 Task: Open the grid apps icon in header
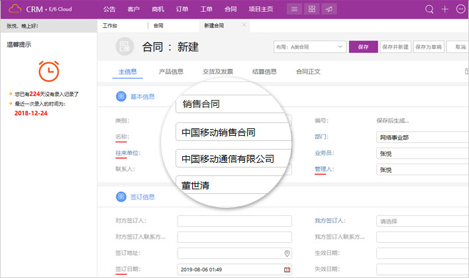click(x=312, y=9)
